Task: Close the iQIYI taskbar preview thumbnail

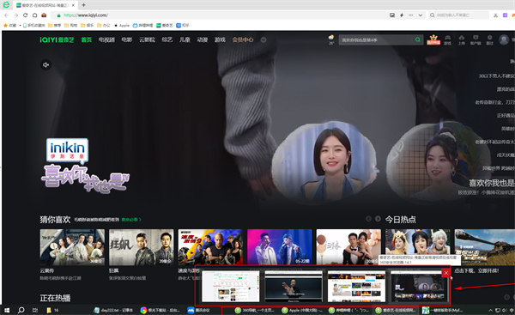Action: coord(445,273)
